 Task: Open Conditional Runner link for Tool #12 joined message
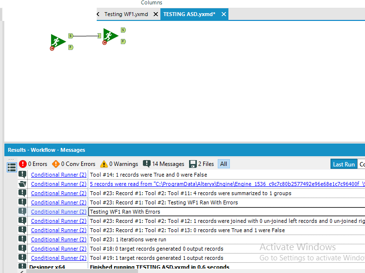tap(59, 221)
